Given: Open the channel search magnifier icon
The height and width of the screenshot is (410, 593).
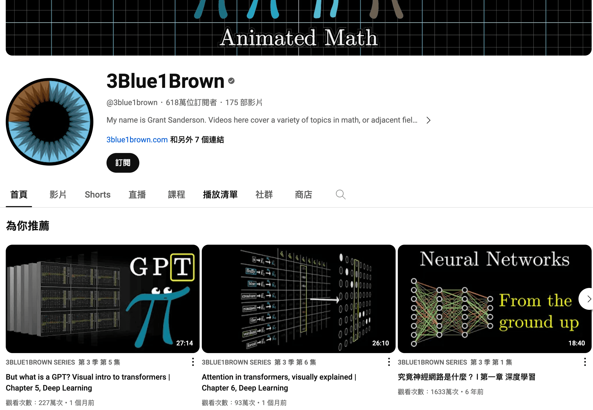Looking at the screenshot, I should coord(341,195).
